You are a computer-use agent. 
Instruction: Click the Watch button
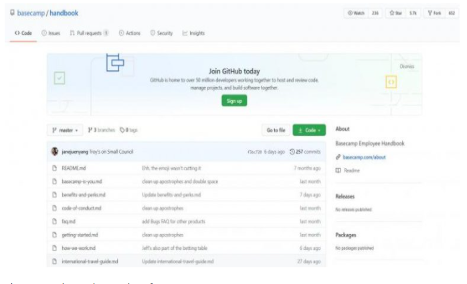[356, 13]
